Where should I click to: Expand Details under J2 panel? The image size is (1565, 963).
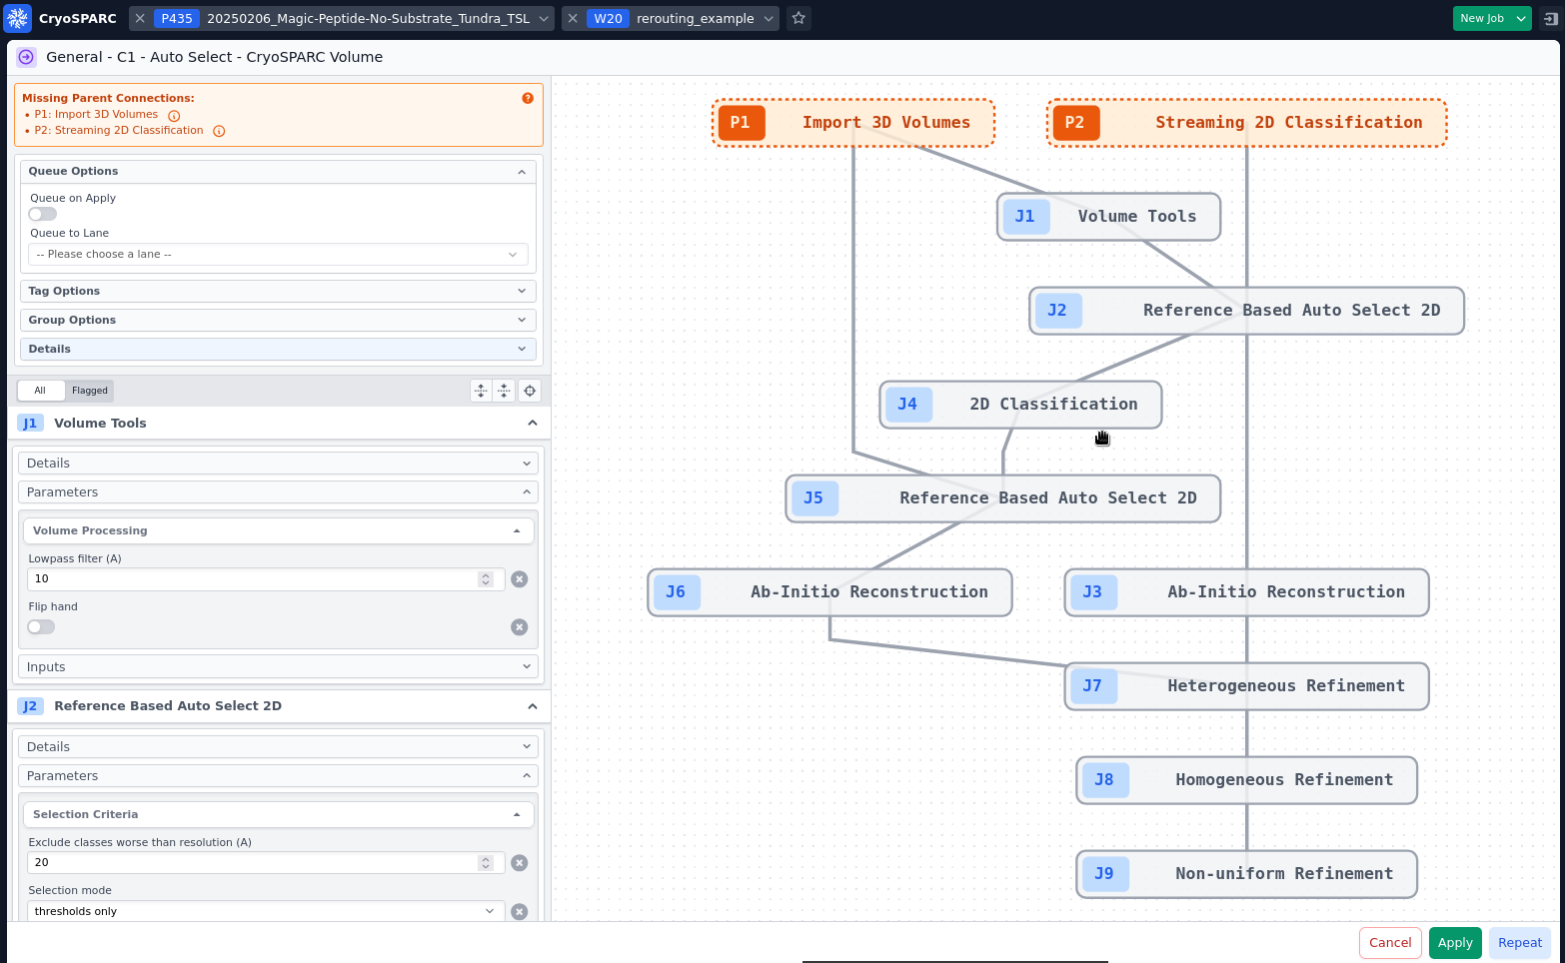click(x=278, y=747)
